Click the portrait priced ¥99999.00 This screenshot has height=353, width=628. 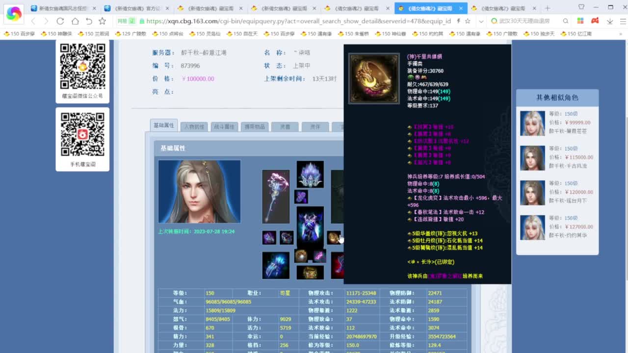pos(532,124)
